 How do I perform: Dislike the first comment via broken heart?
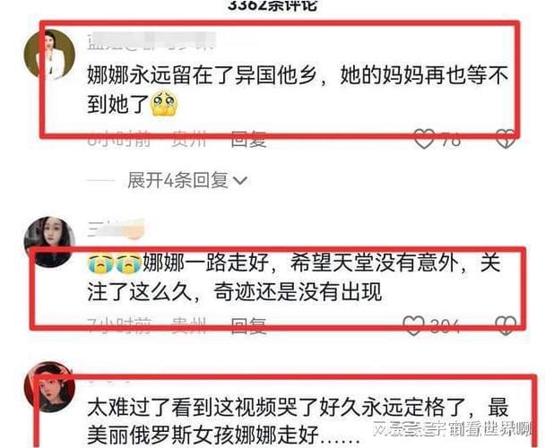click(x=506, y=139)
